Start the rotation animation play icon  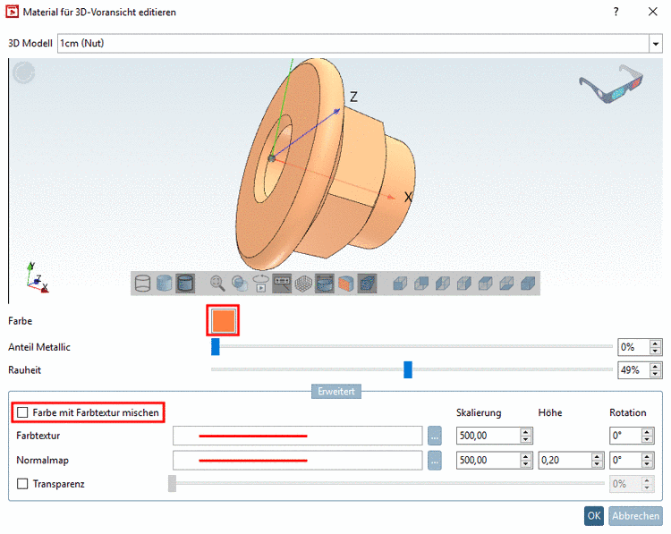click(260, 284)
